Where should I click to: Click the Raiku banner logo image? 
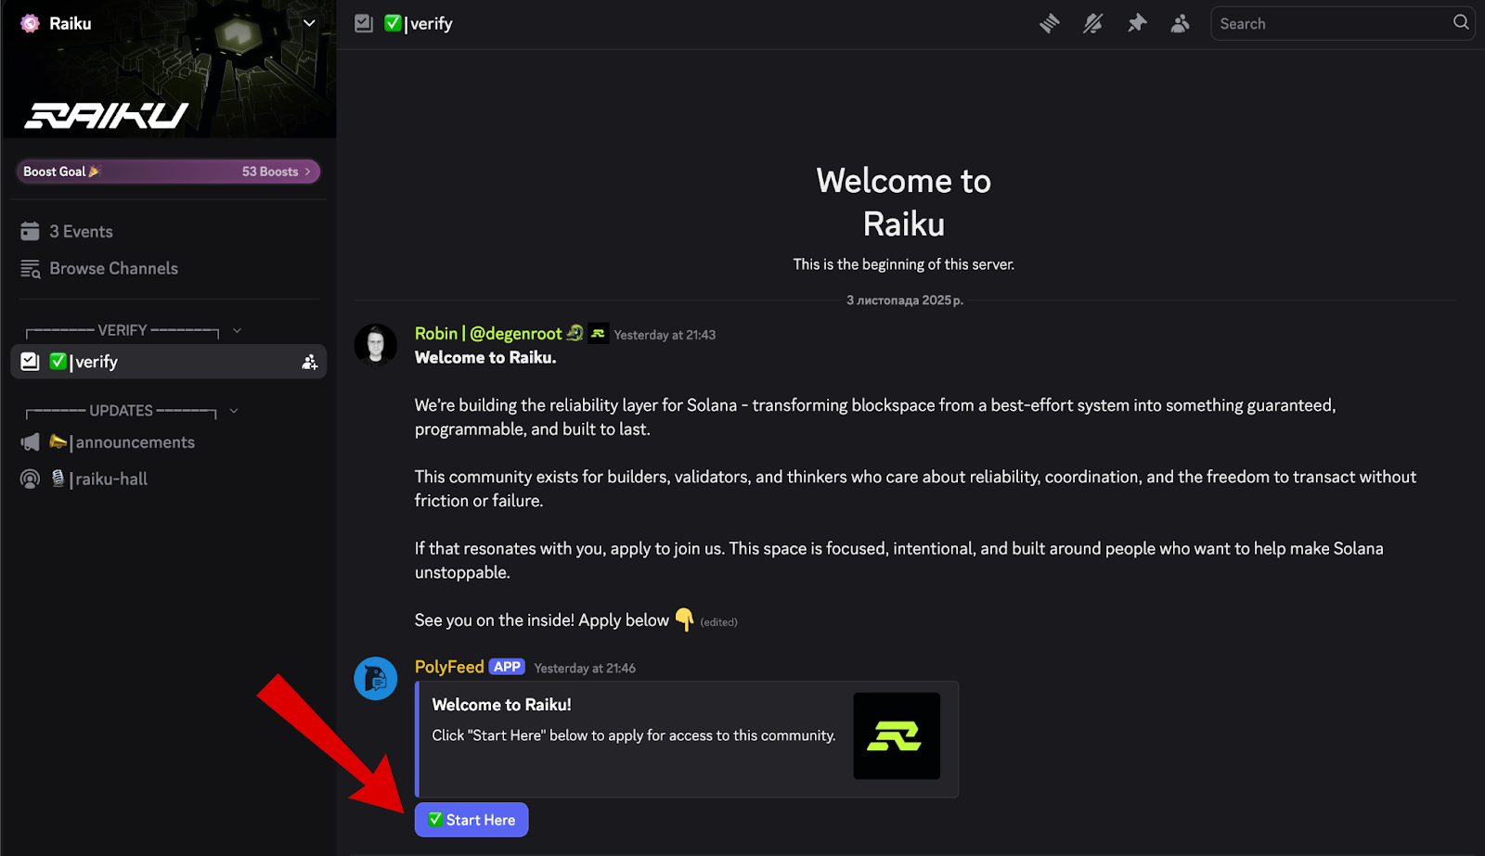click(x=107, y=116)
